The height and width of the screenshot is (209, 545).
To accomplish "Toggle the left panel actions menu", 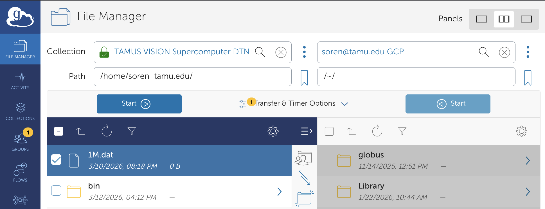I will 307,131.
